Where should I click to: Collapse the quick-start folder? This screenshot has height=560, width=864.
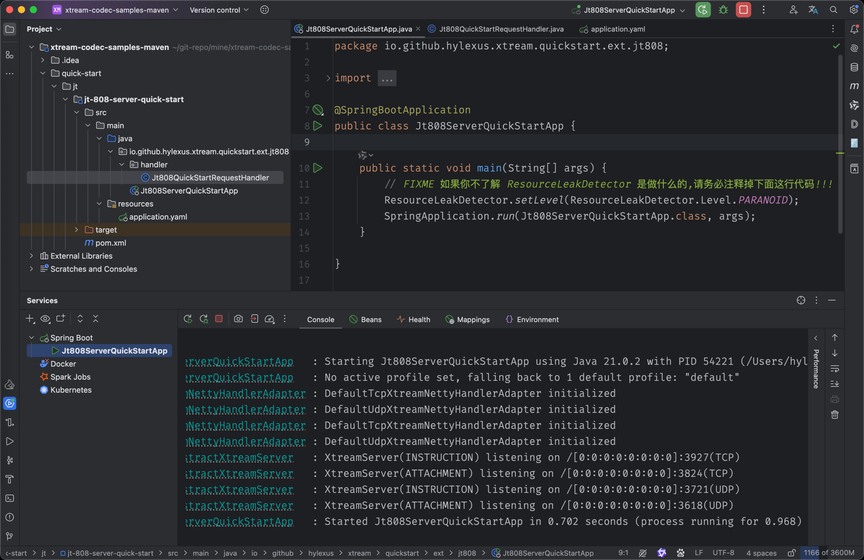(43, 73)
